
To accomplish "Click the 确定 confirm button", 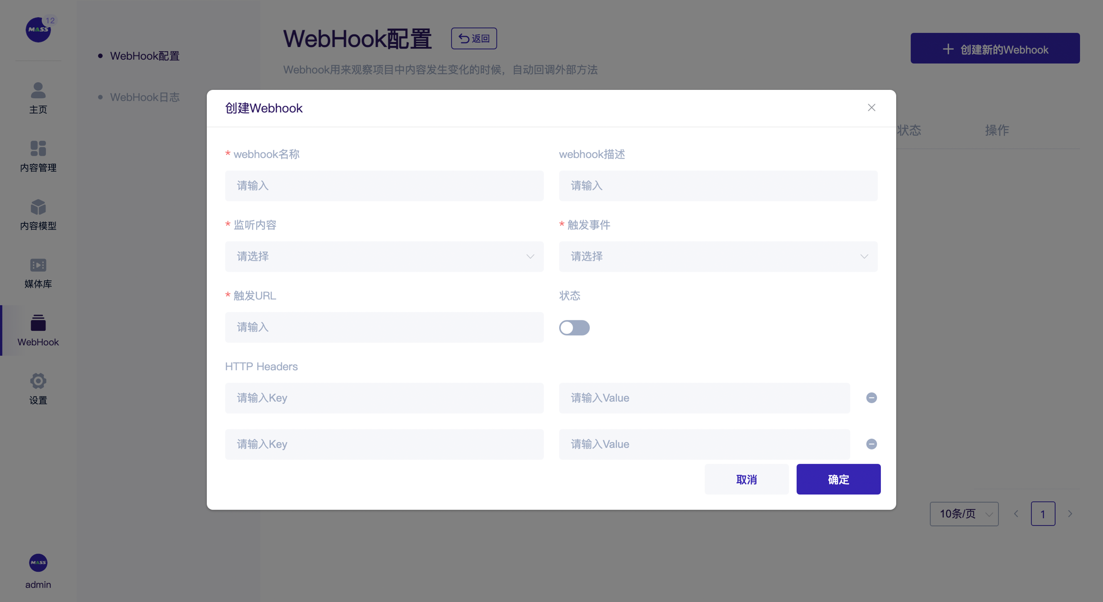I will [x=838, y=479].
